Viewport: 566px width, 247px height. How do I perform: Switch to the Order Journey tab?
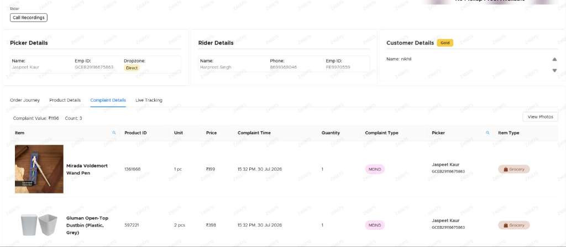tap(25, 100)
